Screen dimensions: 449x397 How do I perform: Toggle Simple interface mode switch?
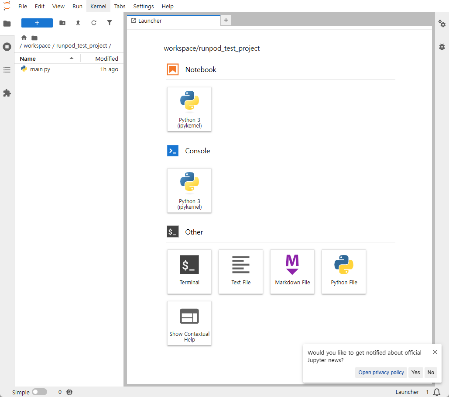point(40,392)
